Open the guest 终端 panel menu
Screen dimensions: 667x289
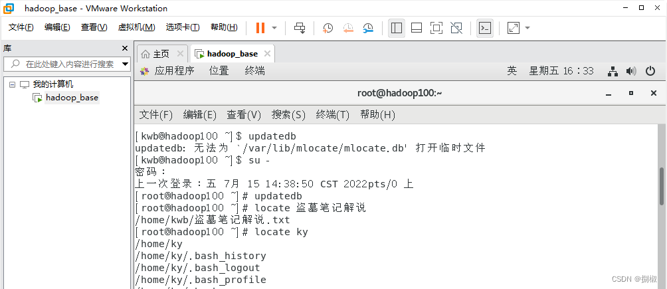[x=255, y=70]
